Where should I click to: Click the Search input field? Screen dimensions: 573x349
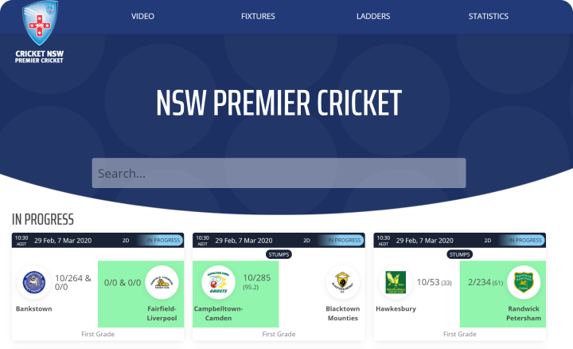[x=279, y=173]
